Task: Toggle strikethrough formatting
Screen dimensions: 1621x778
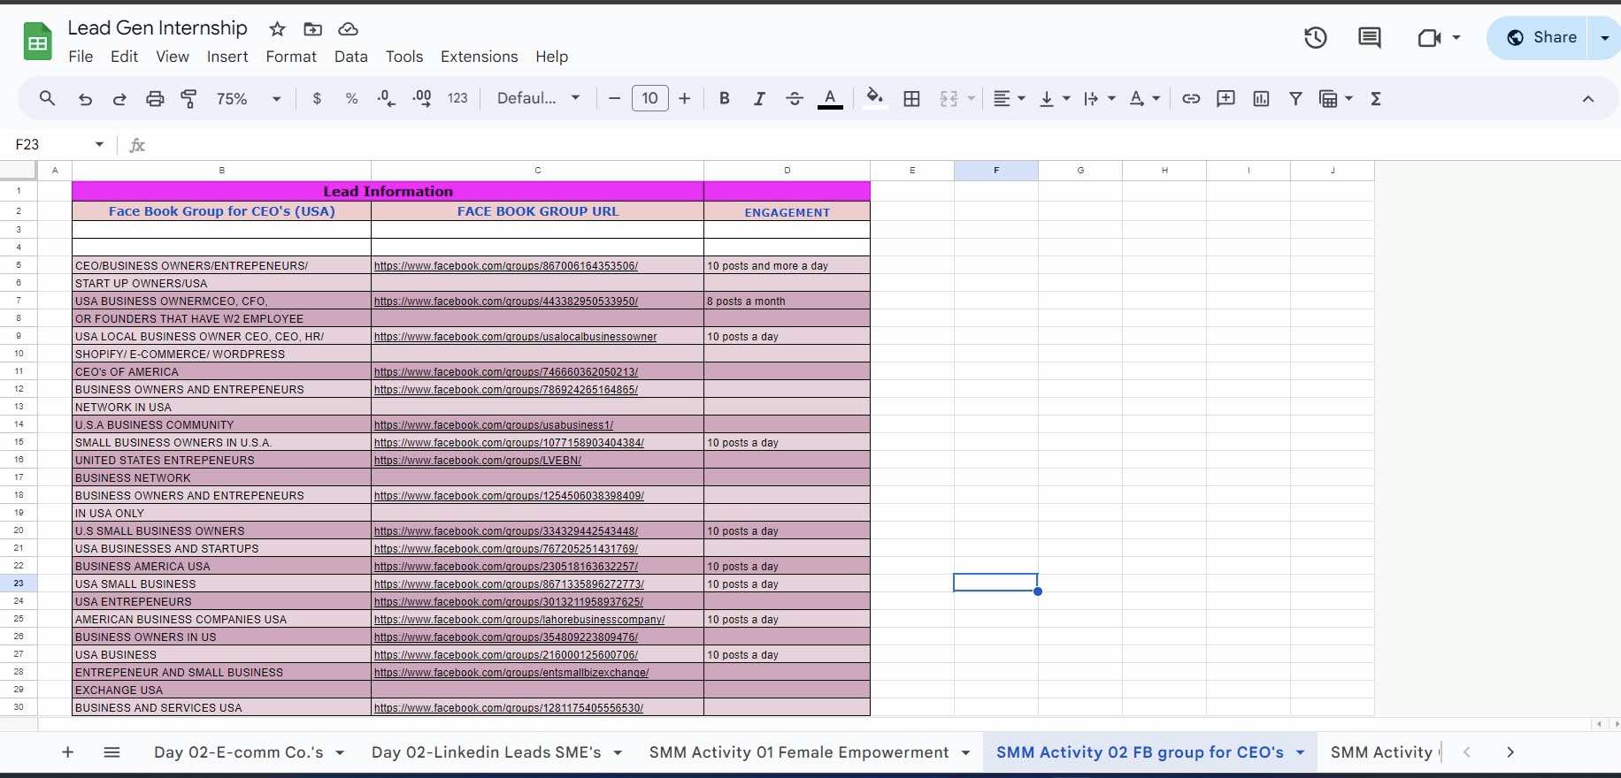Action: pyautogui.click(x=795, y=98)
